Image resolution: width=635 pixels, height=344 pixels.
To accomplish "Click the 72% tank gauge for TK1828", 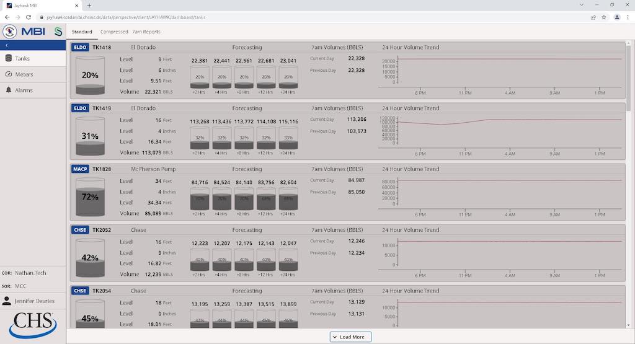I will [x=90, y=197].
